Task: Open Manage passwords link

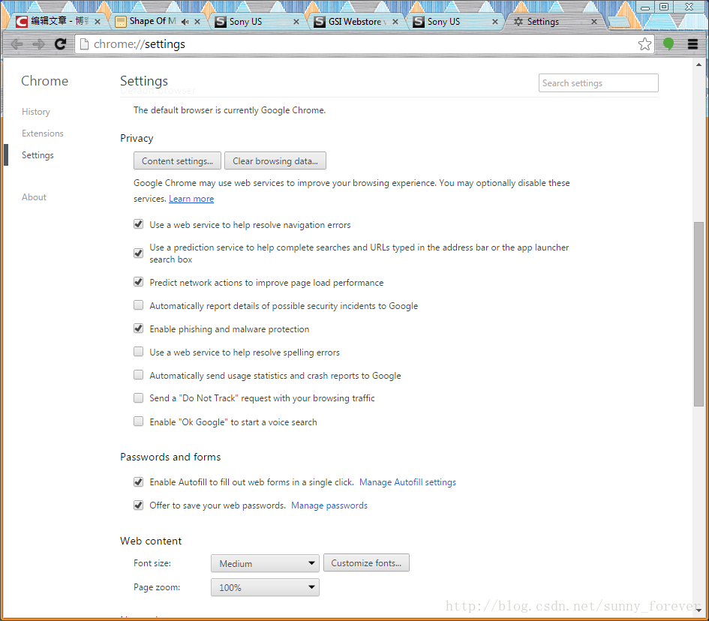Action: click(x=329, y=505)
